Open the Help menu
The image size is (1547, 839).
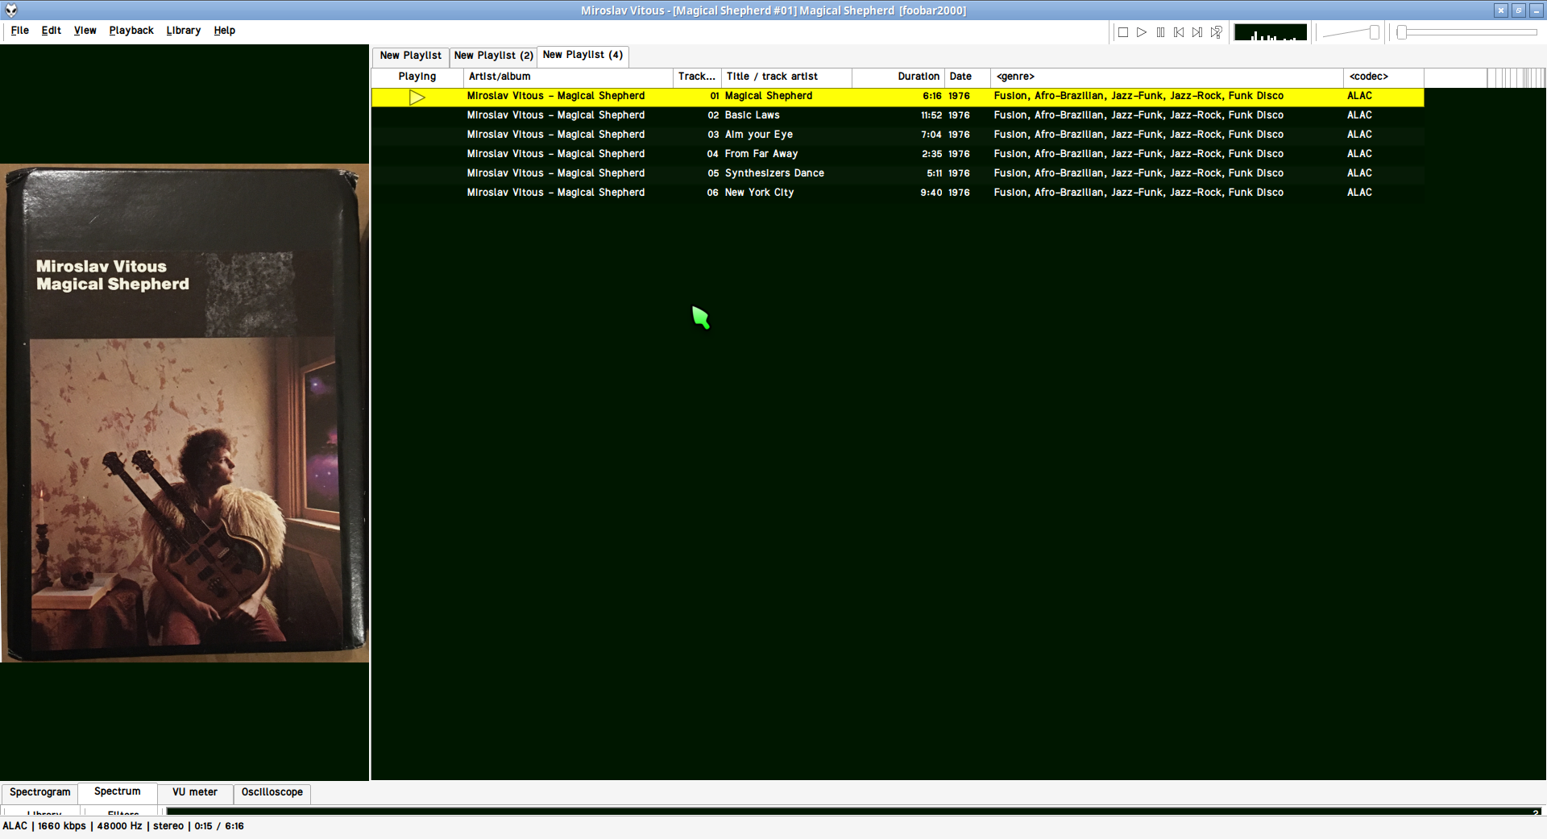[225, 31]
